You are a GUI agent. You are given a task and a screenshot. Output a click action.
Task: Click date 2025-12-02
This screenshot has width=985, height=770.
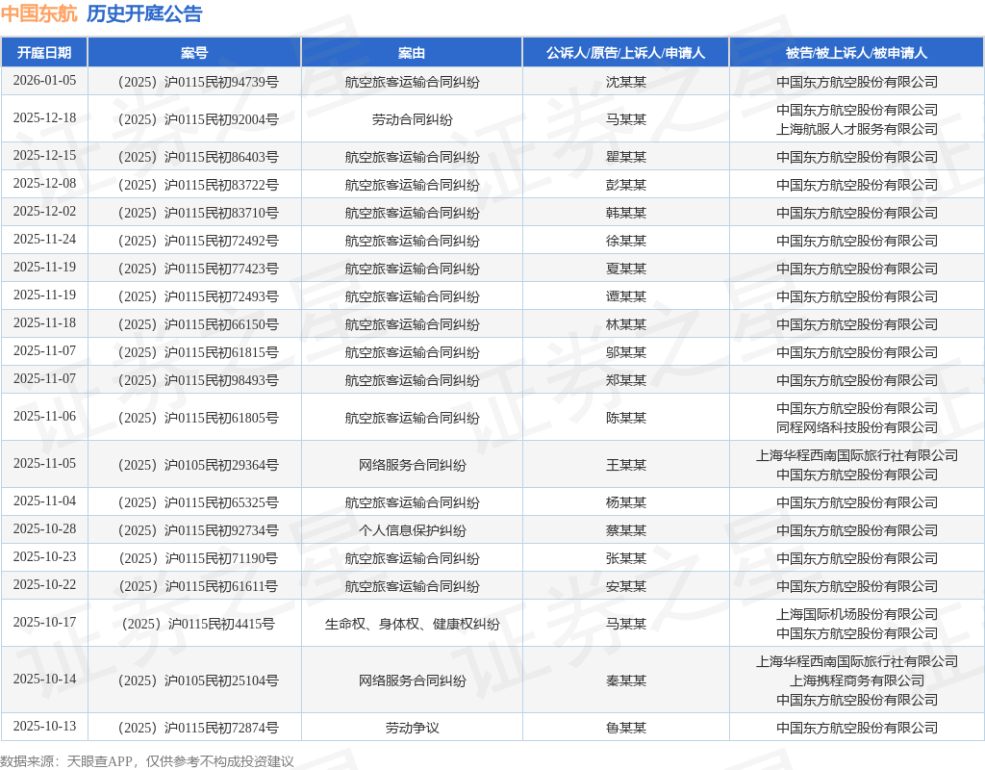click(44, 211)
